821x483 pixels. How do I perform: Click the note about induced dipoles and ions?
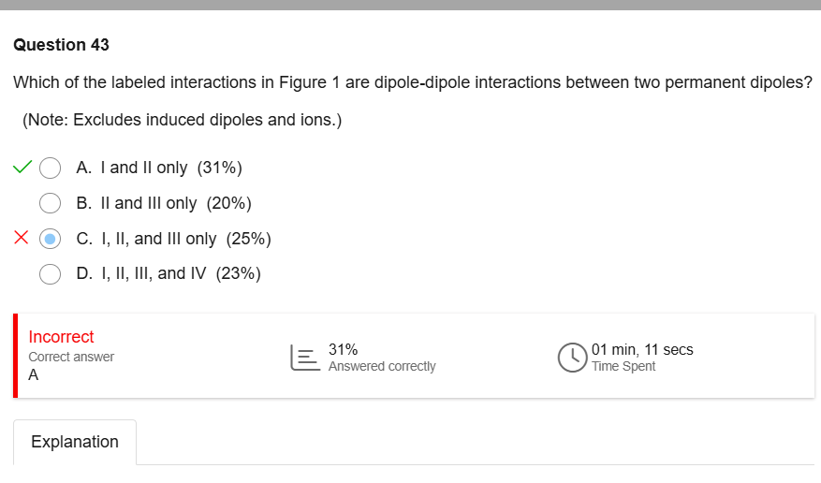tap(182, 120)
